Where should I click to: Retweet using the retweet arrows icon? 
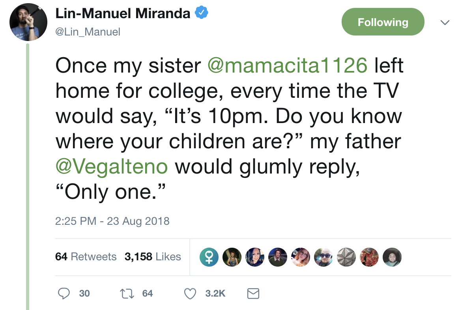[x=127, y=293]
